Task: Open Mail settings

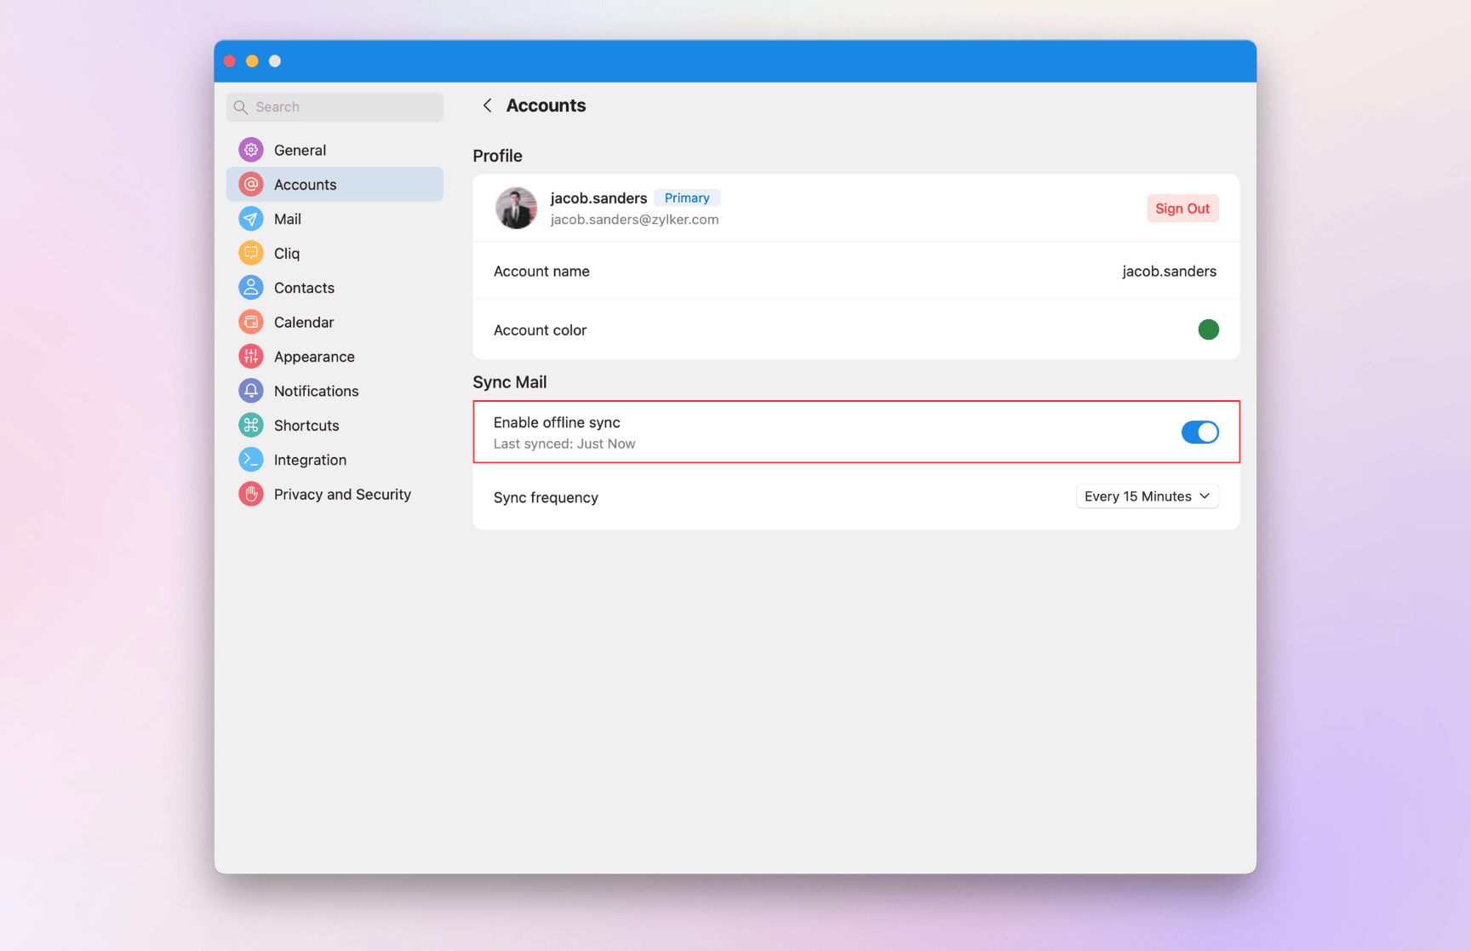Action: click(335, 219)
